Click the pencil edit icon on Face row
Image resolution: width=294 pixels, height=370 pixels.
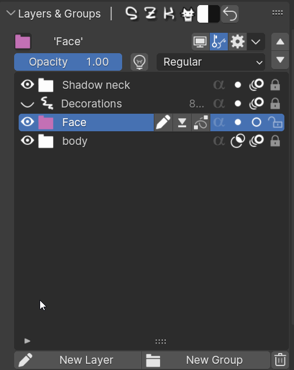click(x=163, y=122)
